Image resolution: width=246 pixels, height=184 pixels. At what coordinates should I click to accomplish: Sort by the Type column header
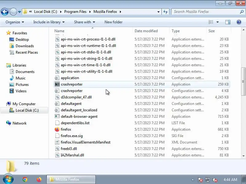(175, 31)
